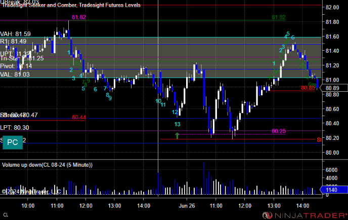This screenshot has height=220, width=348.
Task: Click the Jun 26 date label
Action: click(x=187, y=206)
